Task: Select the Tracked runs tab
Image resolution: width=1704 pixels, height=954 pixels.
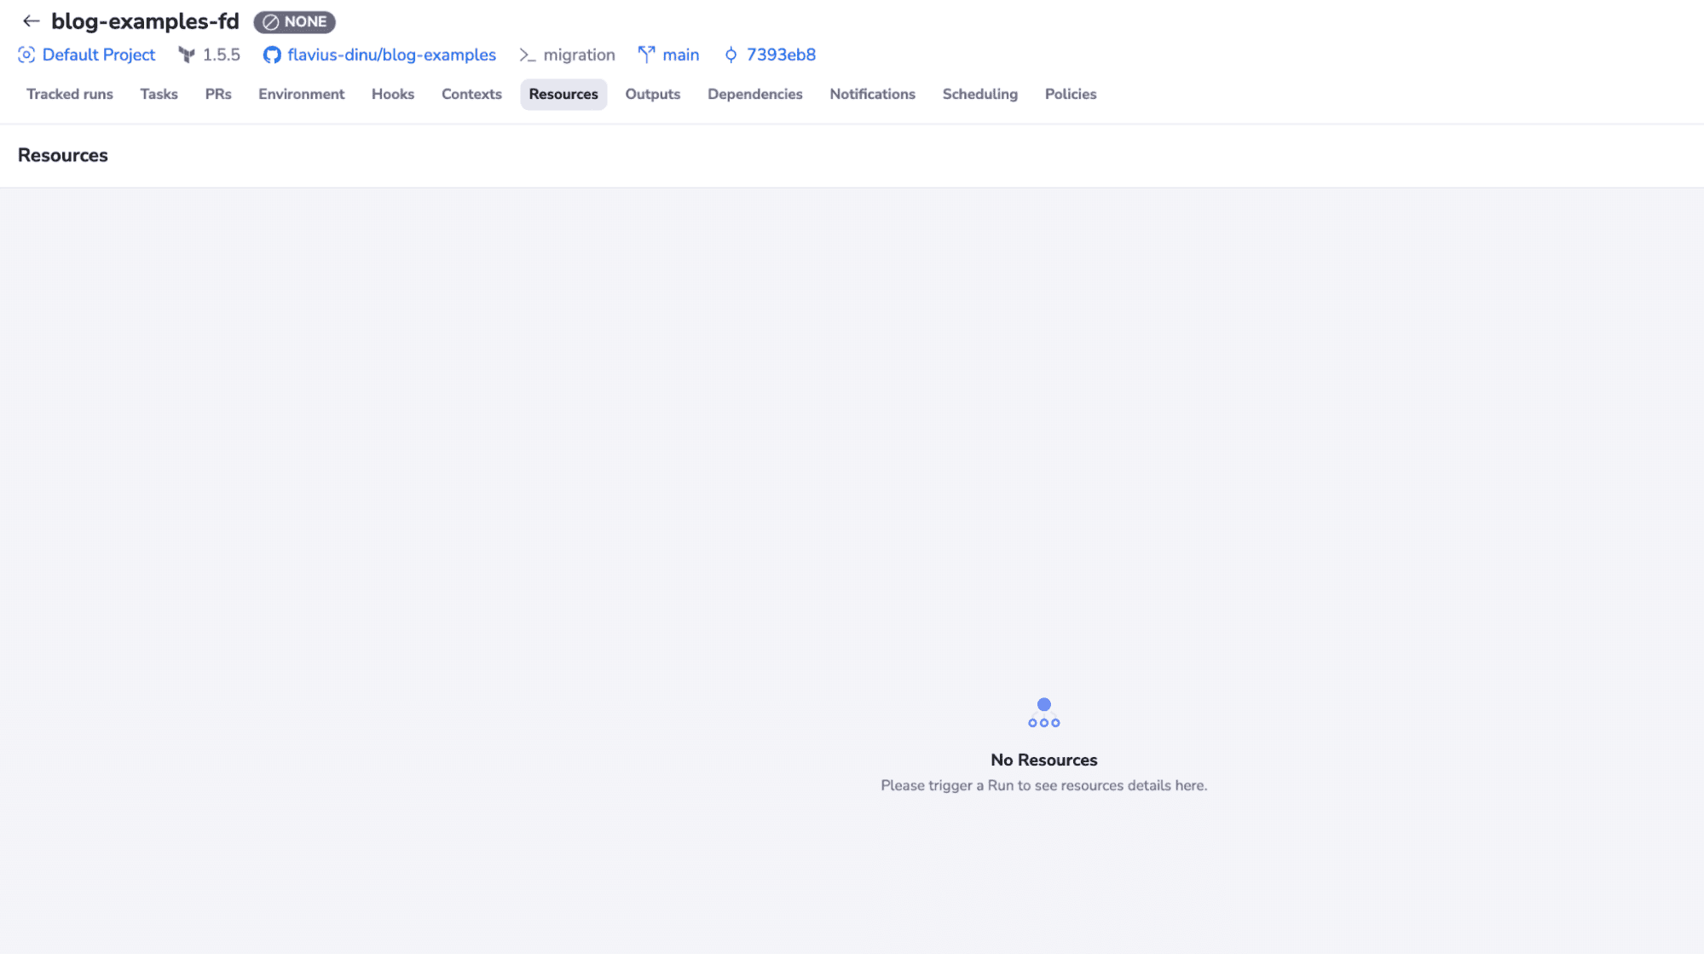Action: 69,94
